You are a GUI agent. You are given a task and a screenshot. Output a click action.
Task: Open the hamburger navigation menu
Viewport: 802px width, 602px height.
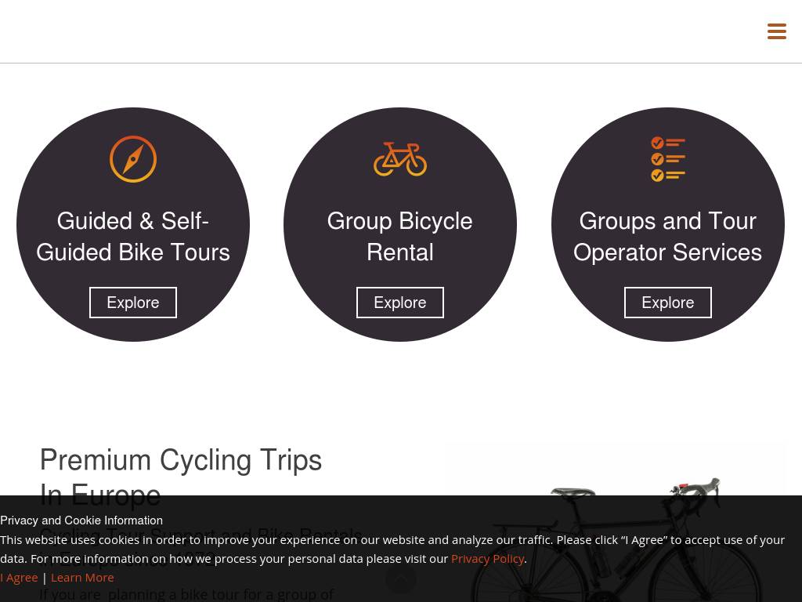point(776,31)
